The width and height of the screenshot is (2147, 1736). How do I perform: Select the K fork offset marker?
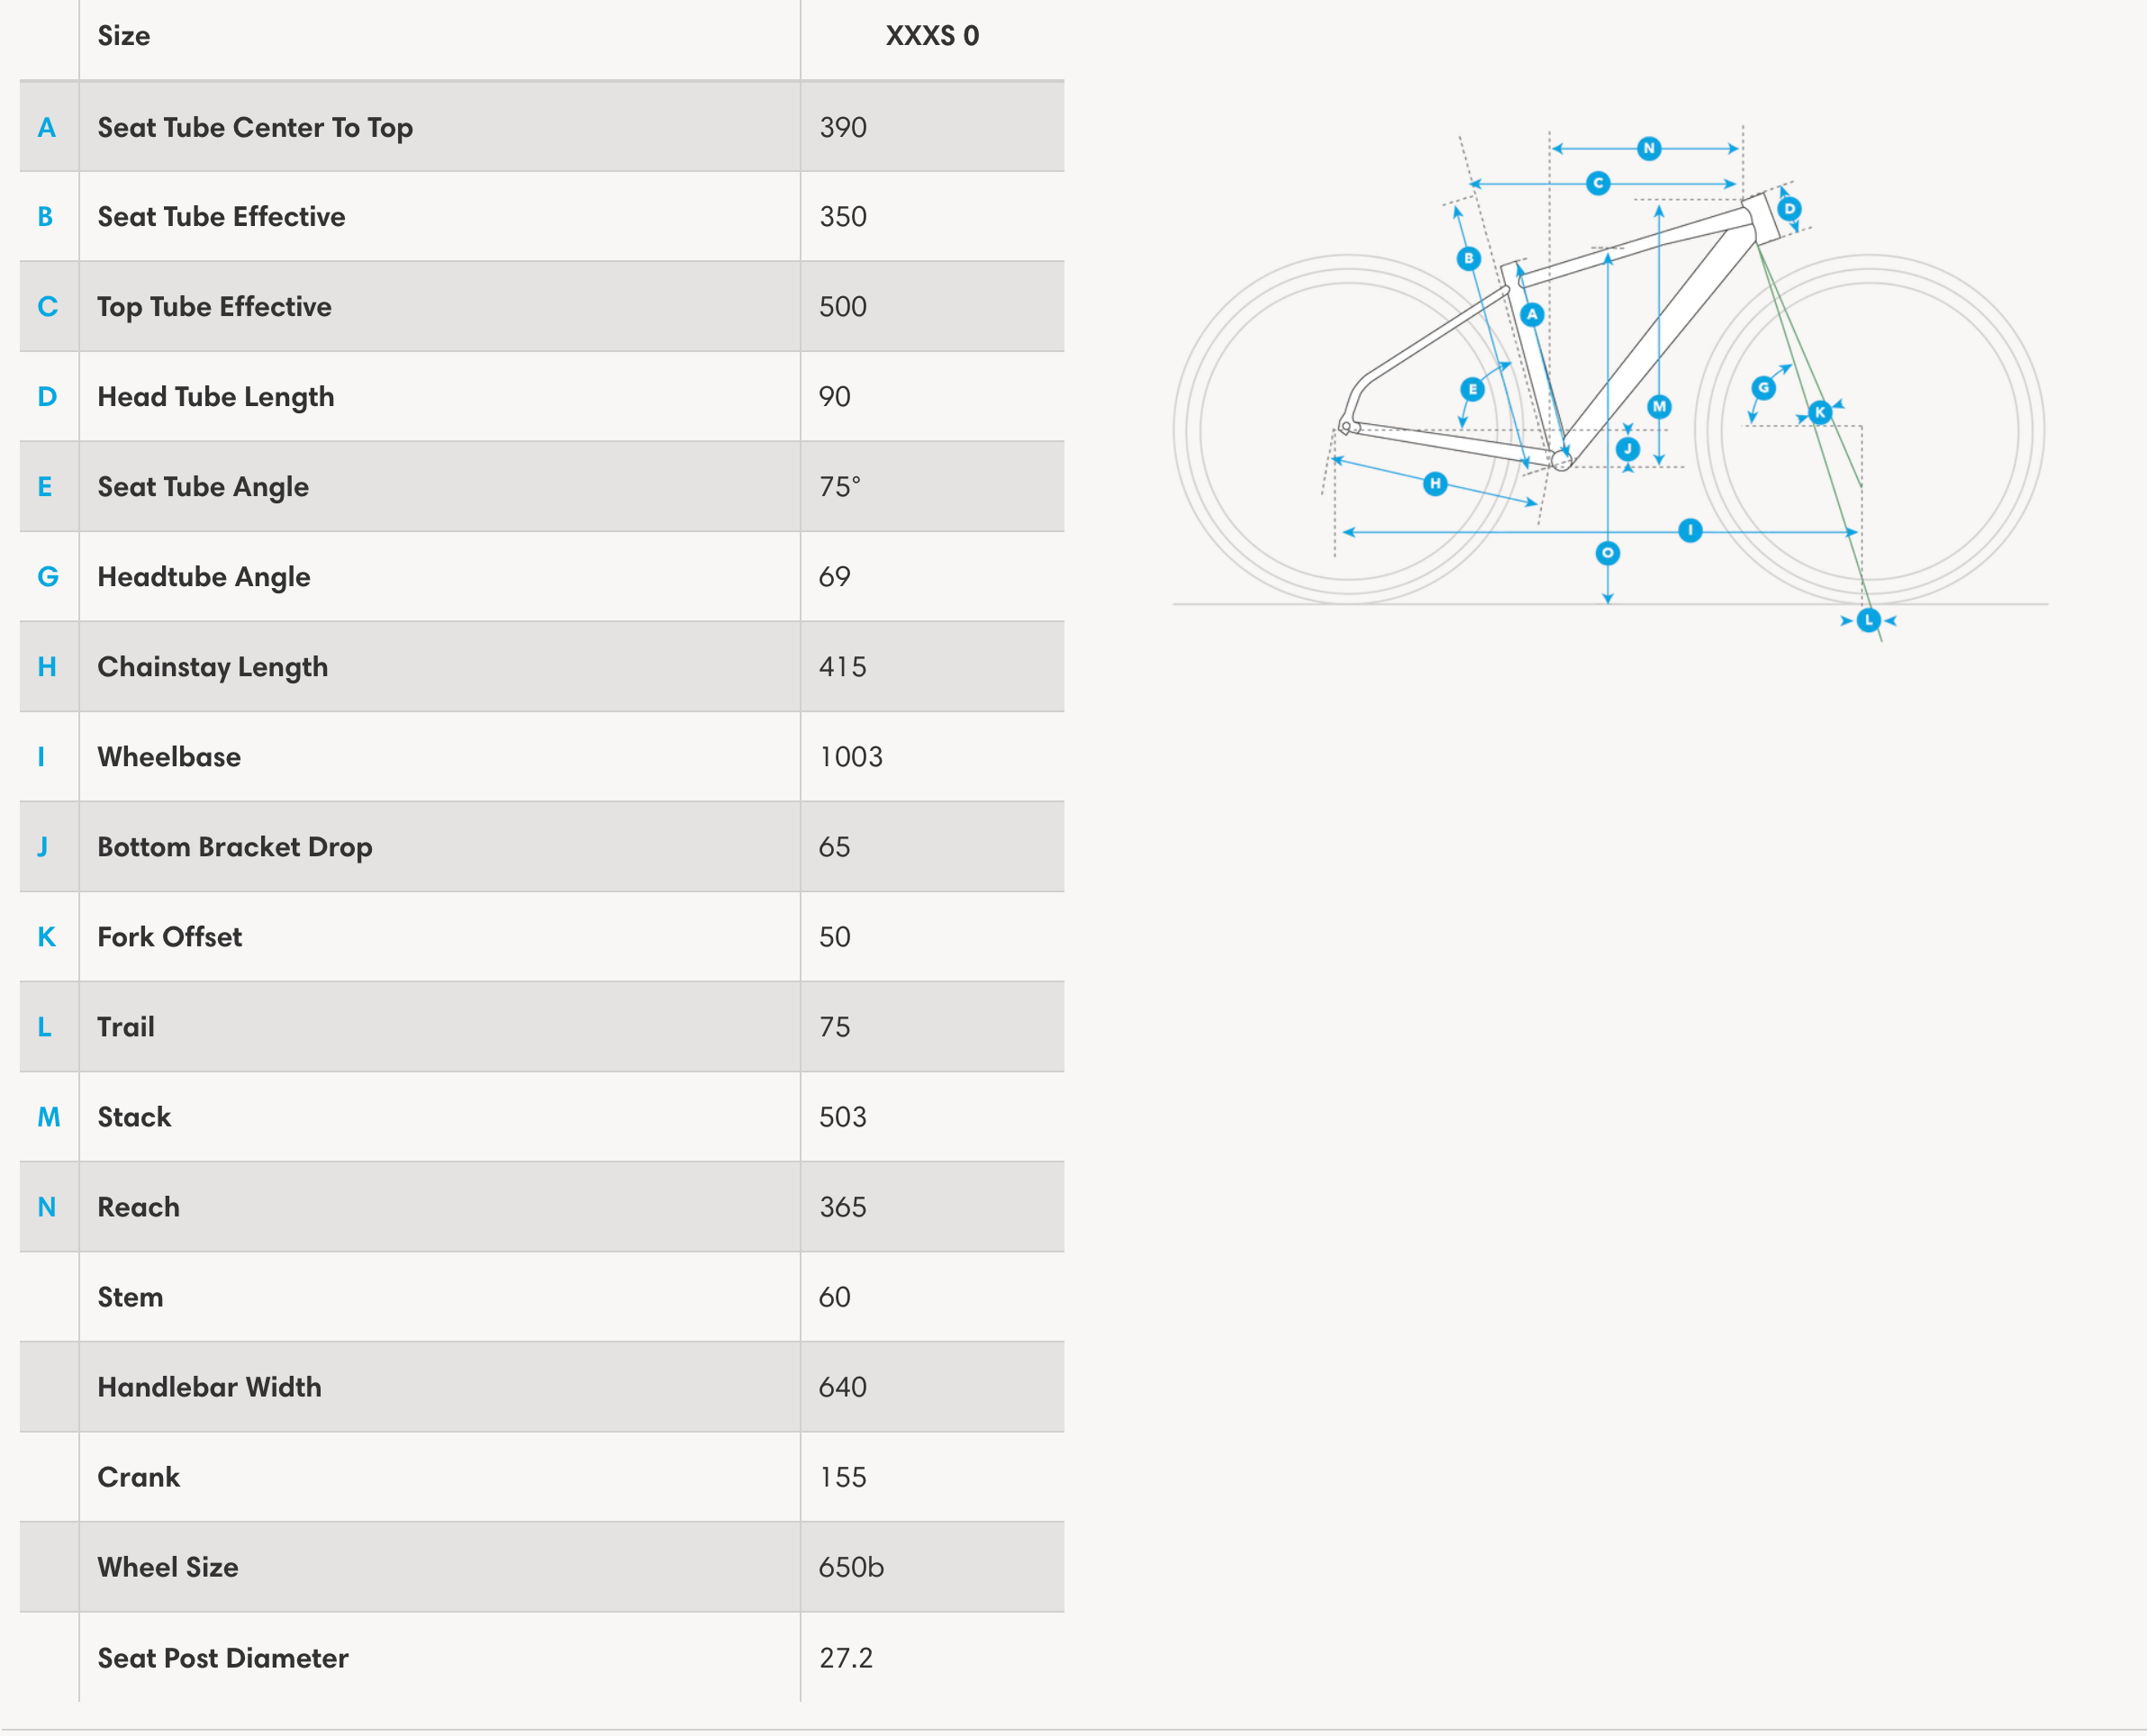[x=1820, y=412]
